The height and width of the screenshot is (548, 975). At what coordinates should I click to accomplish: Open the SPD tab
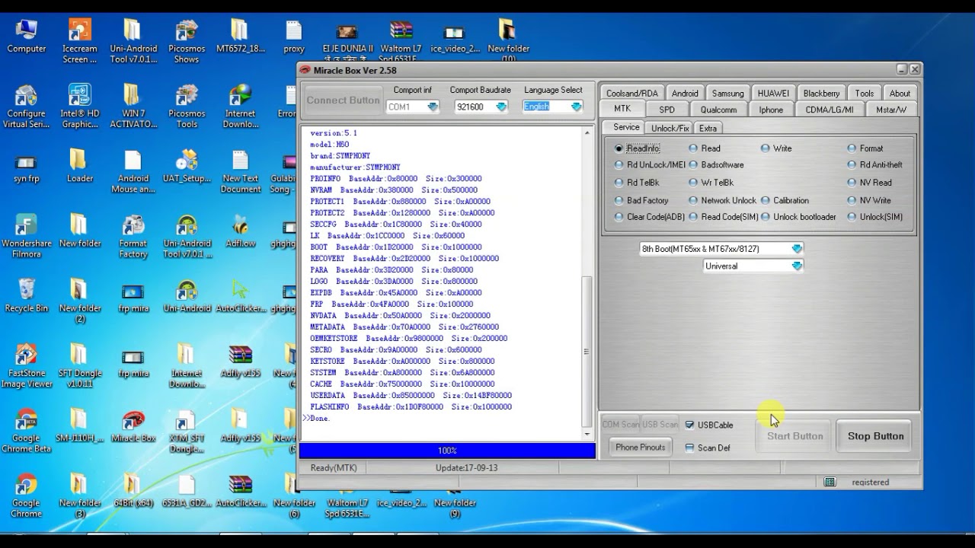[x=667, y=110]
